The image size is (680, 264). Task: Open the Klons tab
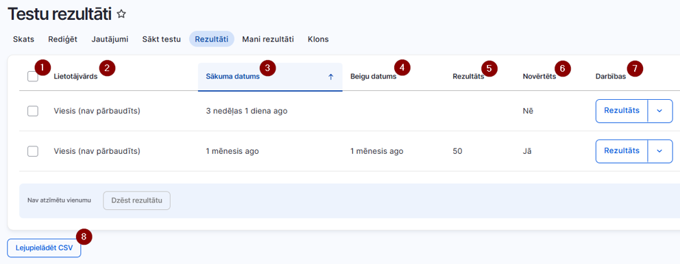318,39
